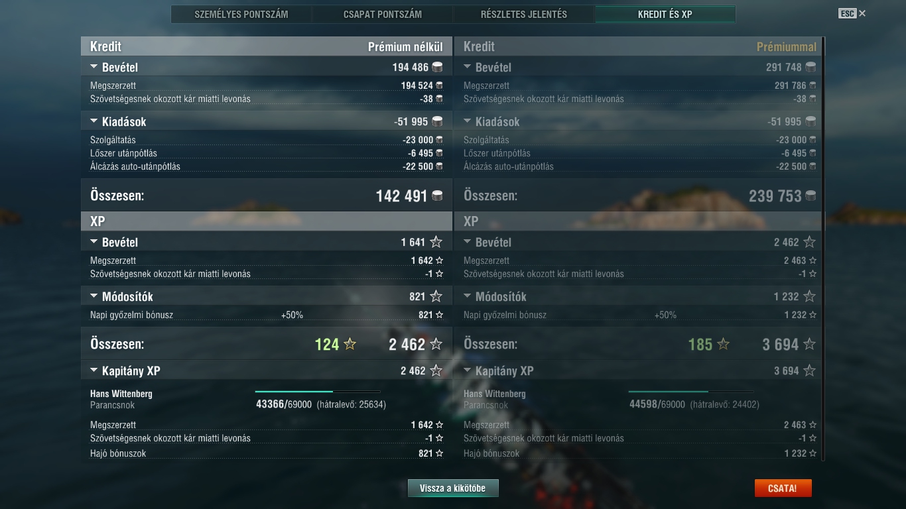
Task: Click the coin icon beside the premium 239 753 total
Action: pyautogui.click(x=810, y=196)
